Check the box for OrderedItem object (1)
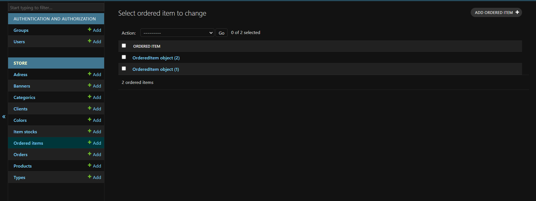The width and height of the screenshot is (536, 201). click(x=124, y=69)
